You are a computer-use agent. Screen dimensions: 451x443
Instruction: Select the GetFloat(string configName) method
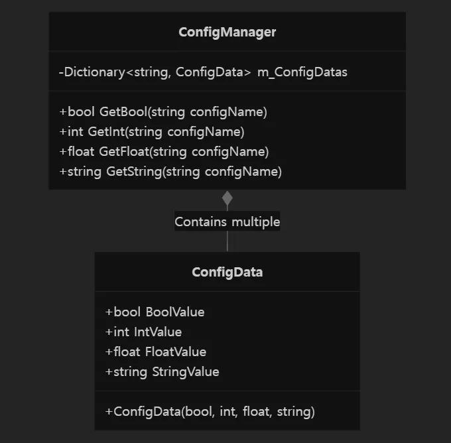click(164, 152)
